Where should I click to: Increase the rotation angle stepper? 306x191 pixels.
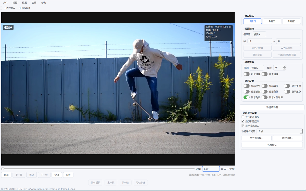coord(284,67)
